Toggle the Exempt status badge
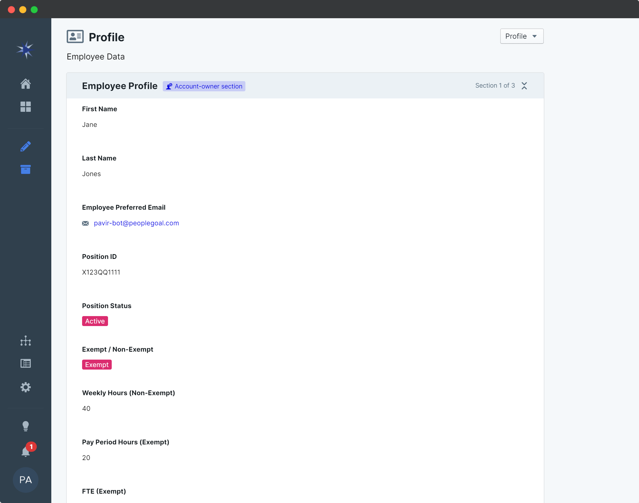Image resolution: width=639 pixels, height=503 pixels. click(97, 365)
